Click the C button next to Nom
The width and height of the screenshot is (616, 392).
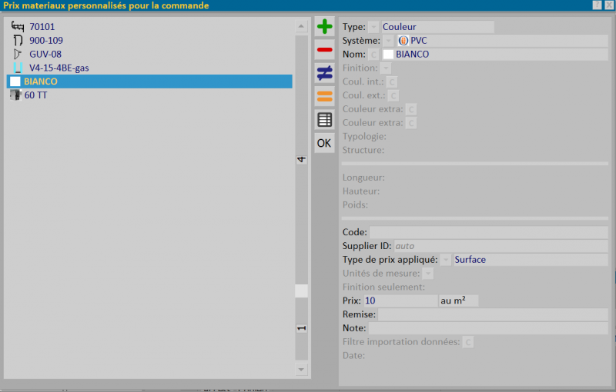click(373, 55)
